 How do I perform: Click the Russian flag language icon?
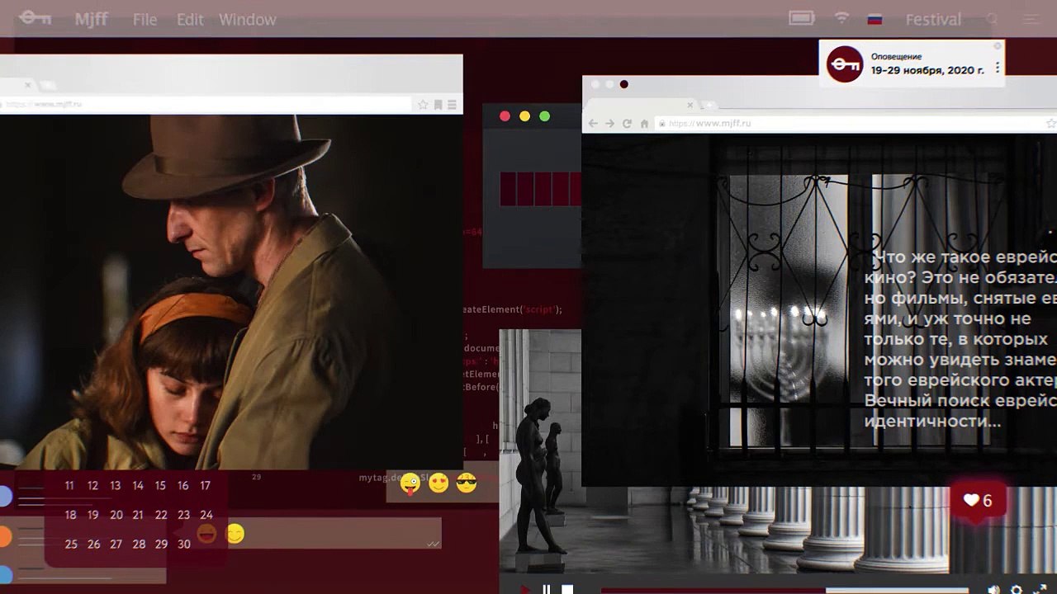coord(875,19)
